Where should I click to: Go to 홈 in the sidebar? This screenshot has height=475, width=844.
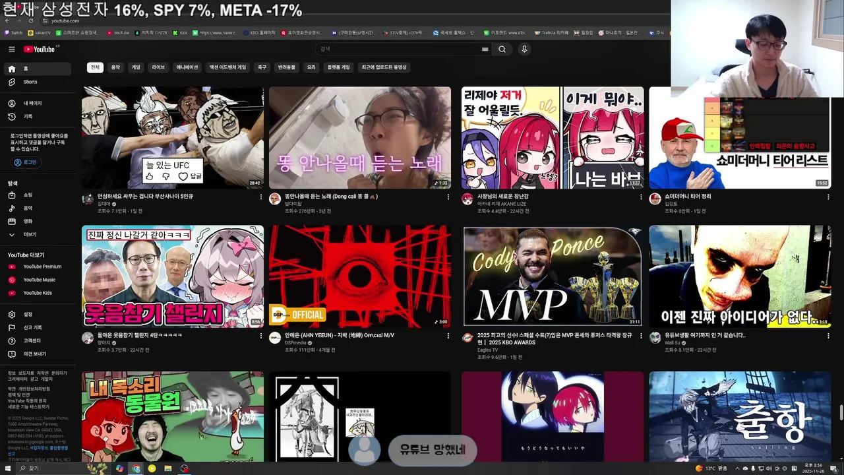(x=38, y=69)
